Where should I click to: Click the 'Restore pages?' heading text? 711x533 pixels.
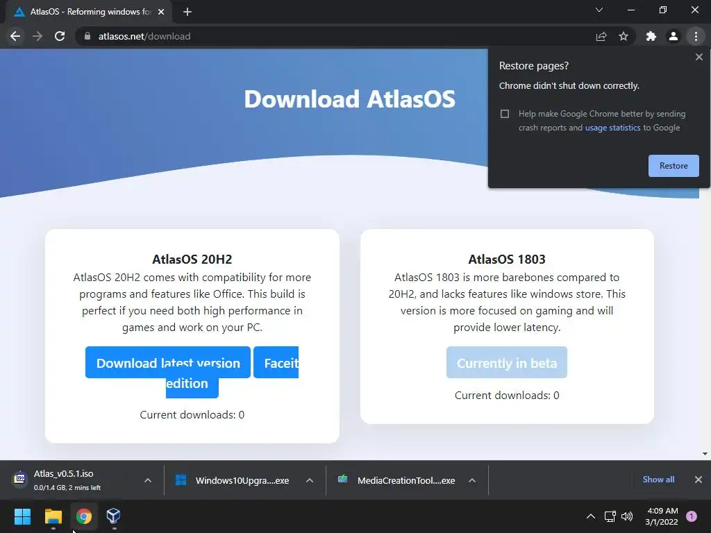pos(534,66)
